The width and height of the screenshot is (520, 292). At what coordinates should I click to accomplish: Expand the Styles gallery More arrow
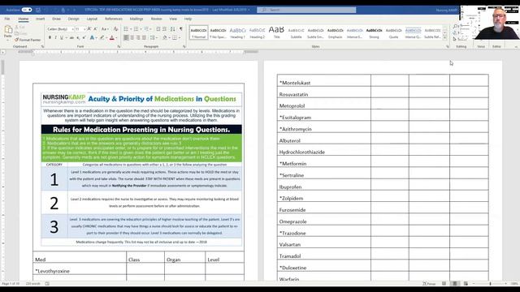coord(445,38)
